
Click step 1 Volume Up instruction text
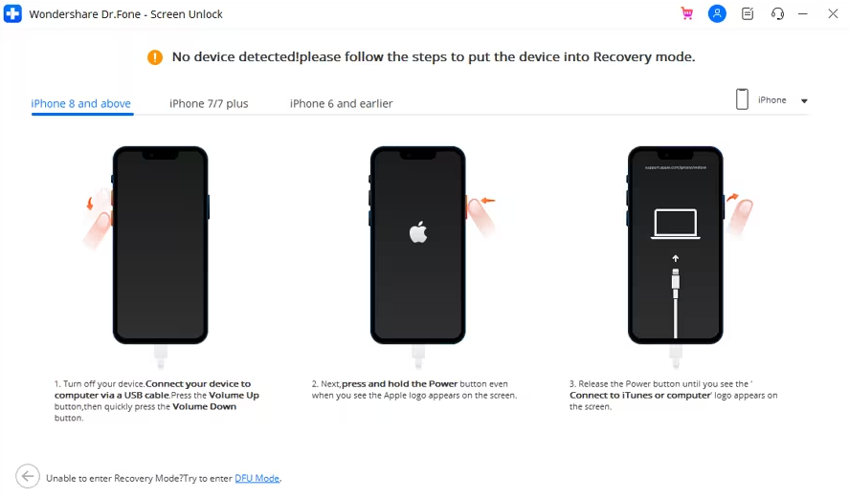click(156, 401)
